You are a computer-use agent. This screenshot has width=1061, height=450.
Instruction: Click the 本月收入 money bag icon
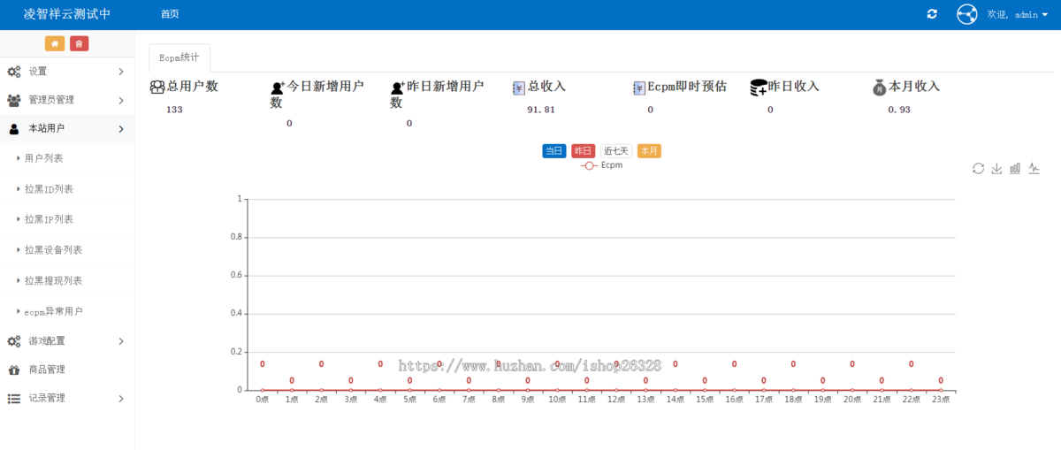[x=879, y=88]
